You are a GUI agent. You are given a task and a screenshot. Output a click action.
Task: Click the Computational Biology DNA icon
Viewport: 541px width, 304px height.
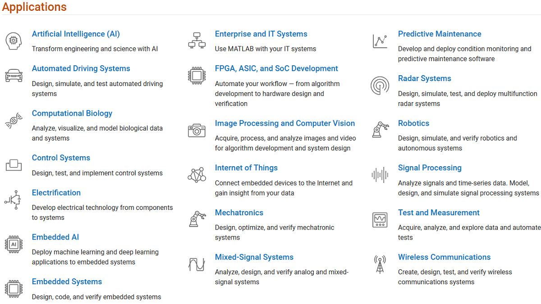(13, 121)
